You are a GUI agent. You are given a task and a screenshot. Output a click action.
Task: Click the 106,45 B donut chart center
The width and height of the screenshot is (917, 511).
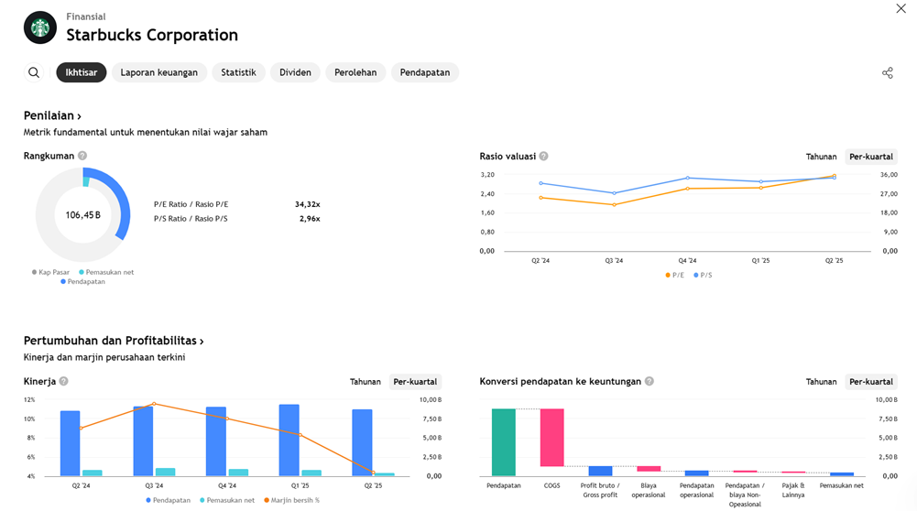click(x=83, y=215)
